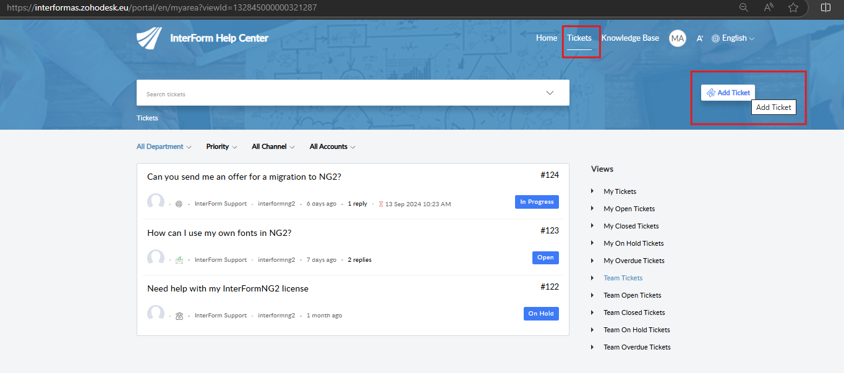Click hourglass due-date icon on ticket #124

point(381,204)
